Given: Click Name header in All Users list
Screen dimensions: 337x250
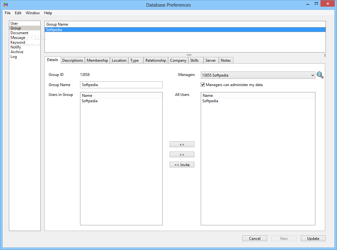Looking at the screenshot, I should (258, 96).
